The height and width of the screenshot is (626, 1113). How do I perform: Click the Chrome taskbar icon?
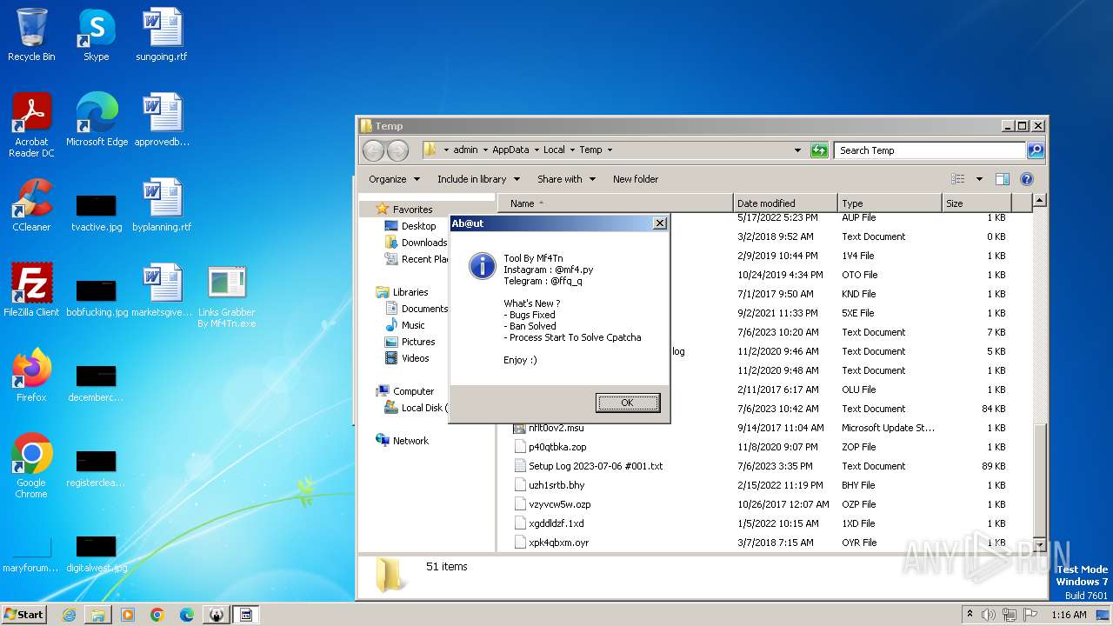pos(157,615)
